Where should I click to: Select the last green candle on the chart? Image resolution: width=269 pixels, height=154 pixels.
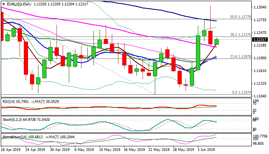pos(217,42)
